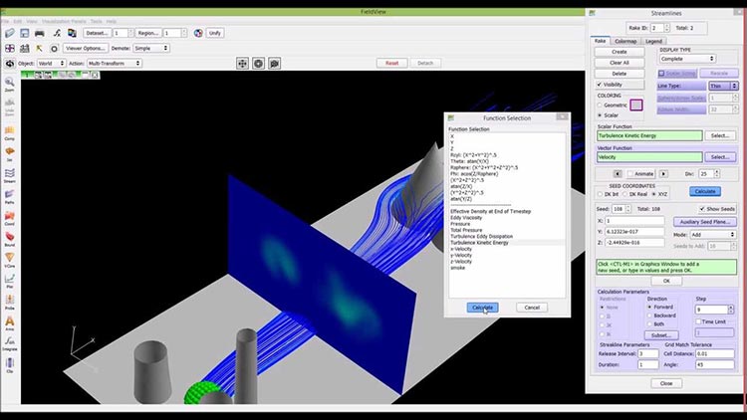
Task: Toggle the Show Seeds checkbox
Action: [x=702, y=209]
